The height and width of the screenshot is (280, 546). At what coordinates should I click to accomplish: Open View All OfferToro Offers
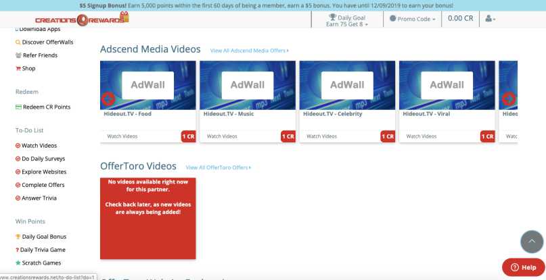[219, 167]
